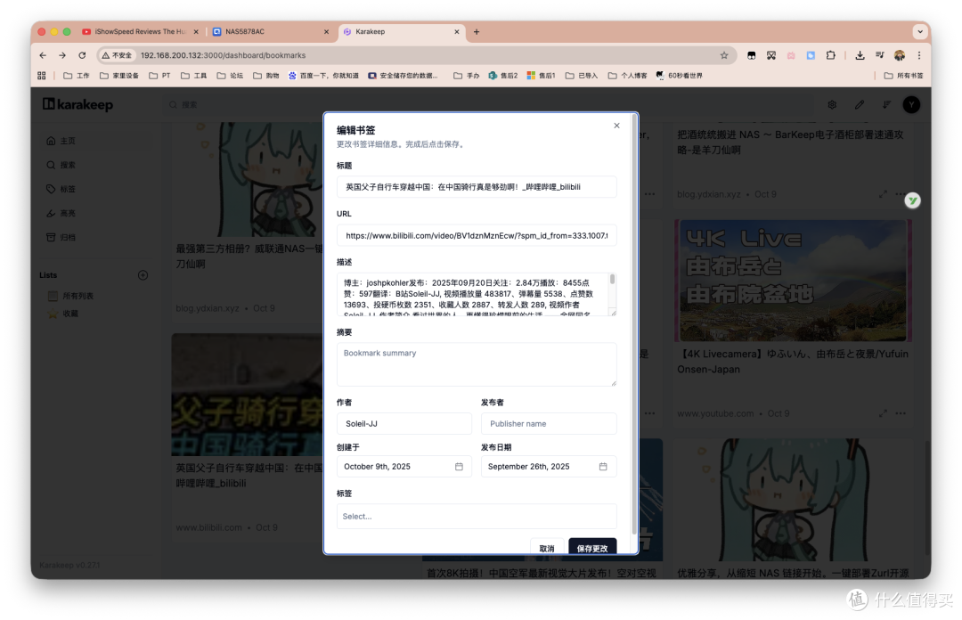Click the 标签 tags sidebar item
This screenshot has width=962, height=620.
pos(95,189)
